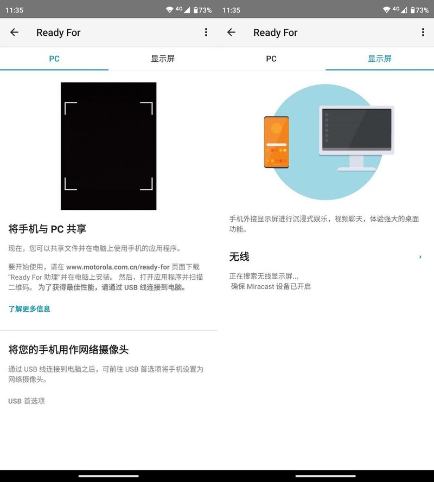
Task: Switch to the 显示屏 tab on the left screen
Action: point(163,59)
